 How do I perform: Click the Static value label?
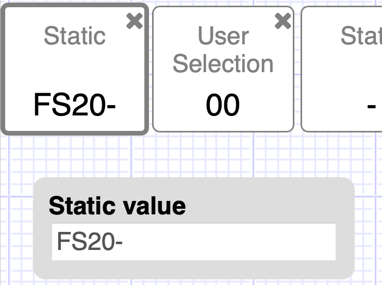[x=117, y=206]
